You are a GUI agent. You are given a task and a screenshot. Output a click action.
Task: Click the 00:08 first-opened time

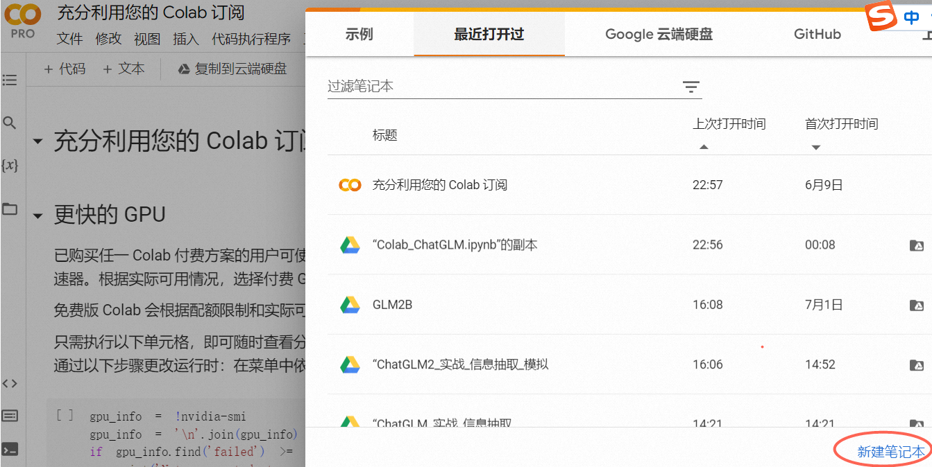coord(820,245)
